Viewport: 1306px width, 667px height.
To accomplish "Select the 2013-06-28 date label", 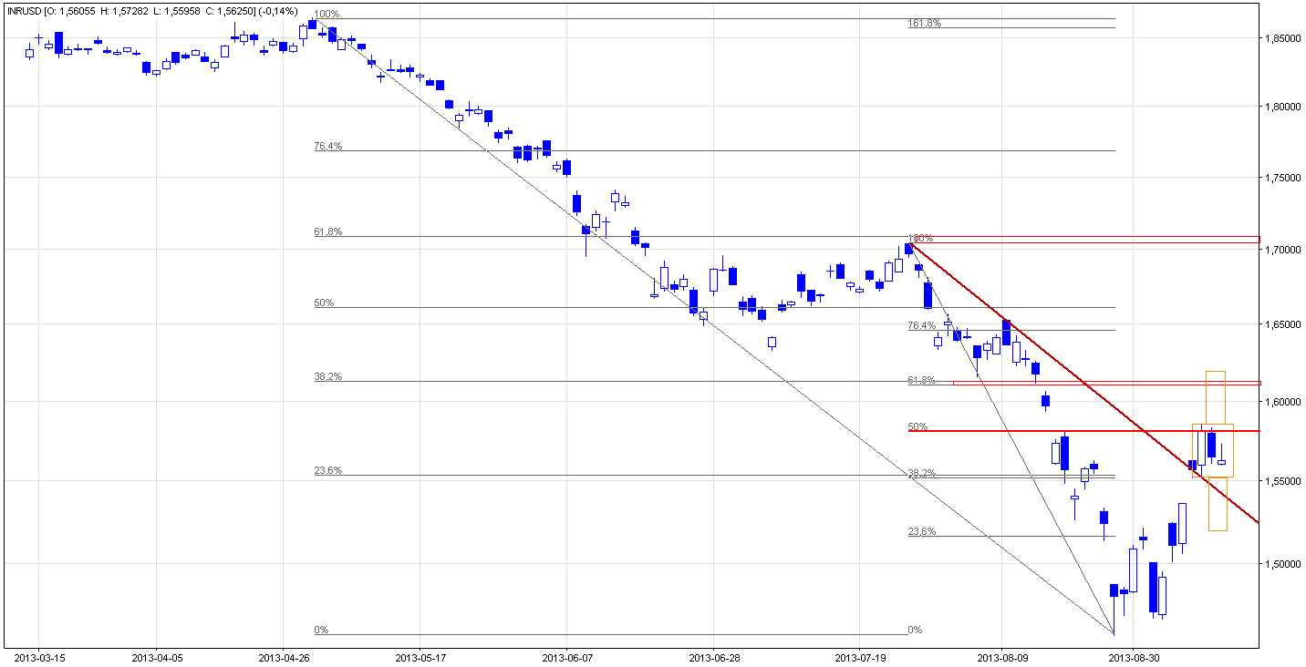I will coord(713,656).
